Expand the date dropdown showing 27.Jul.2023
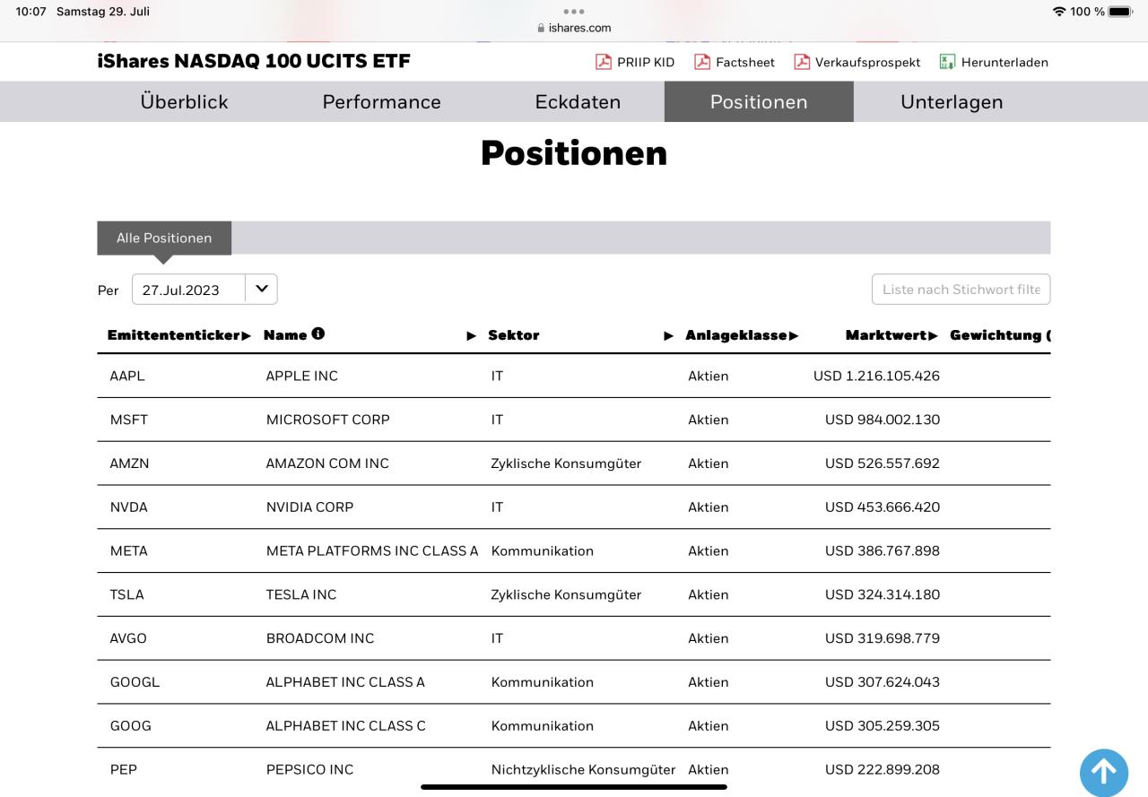The height and width of the screenshot is (797, 1148). [261, 289]
